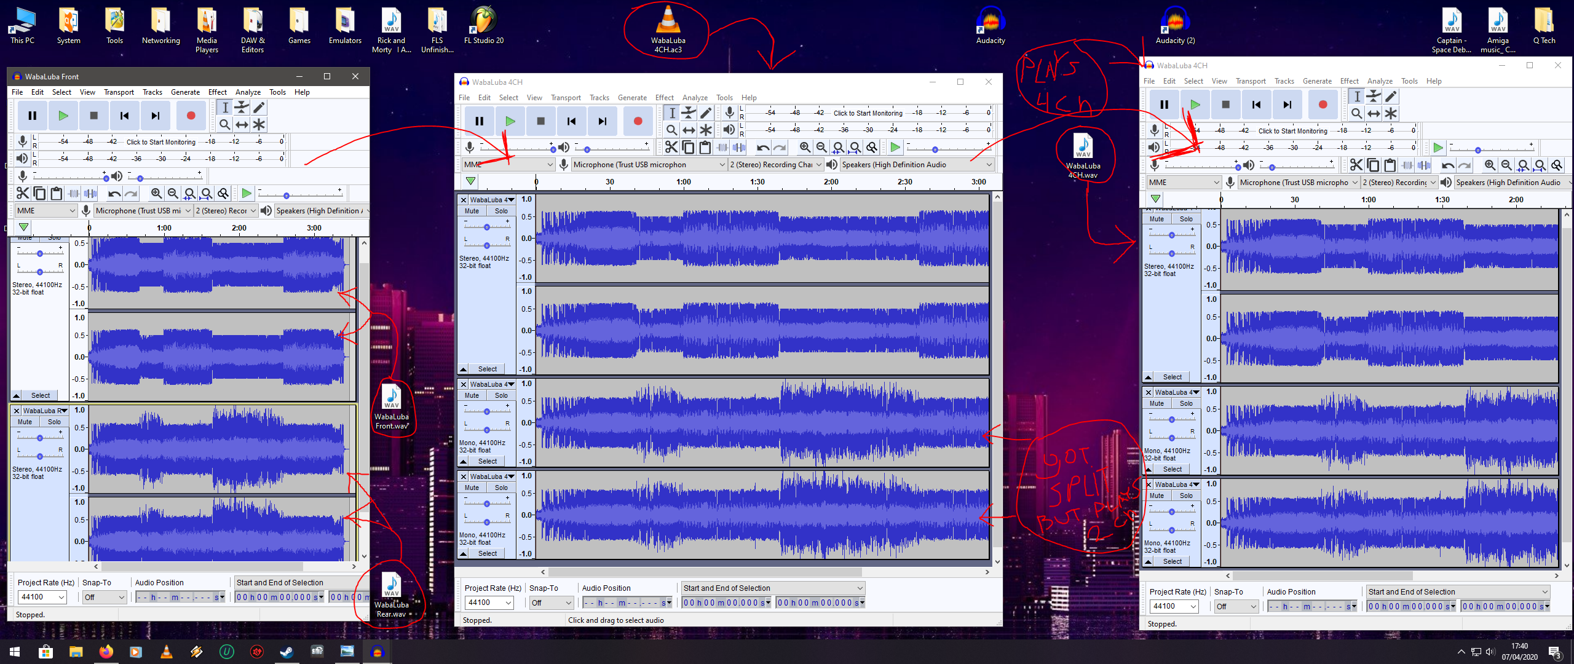The image size is (1574, 664).
Task: Select WabaLuba Front.wav desktop icon
Action: point(392,405)
